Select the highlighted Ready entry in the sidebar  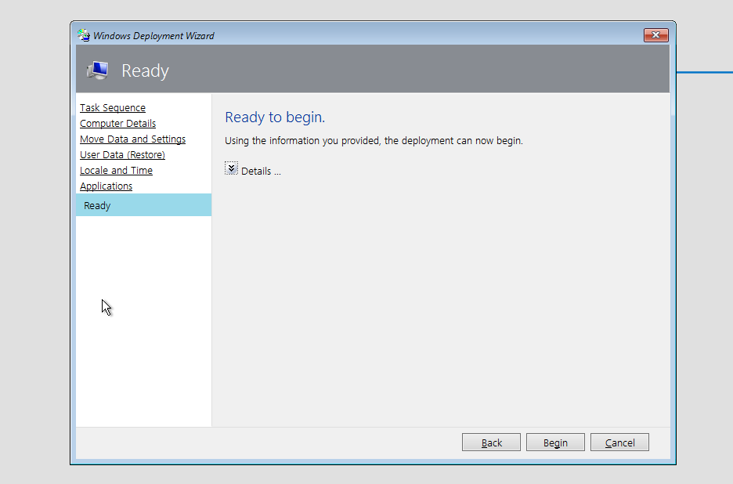96,205
